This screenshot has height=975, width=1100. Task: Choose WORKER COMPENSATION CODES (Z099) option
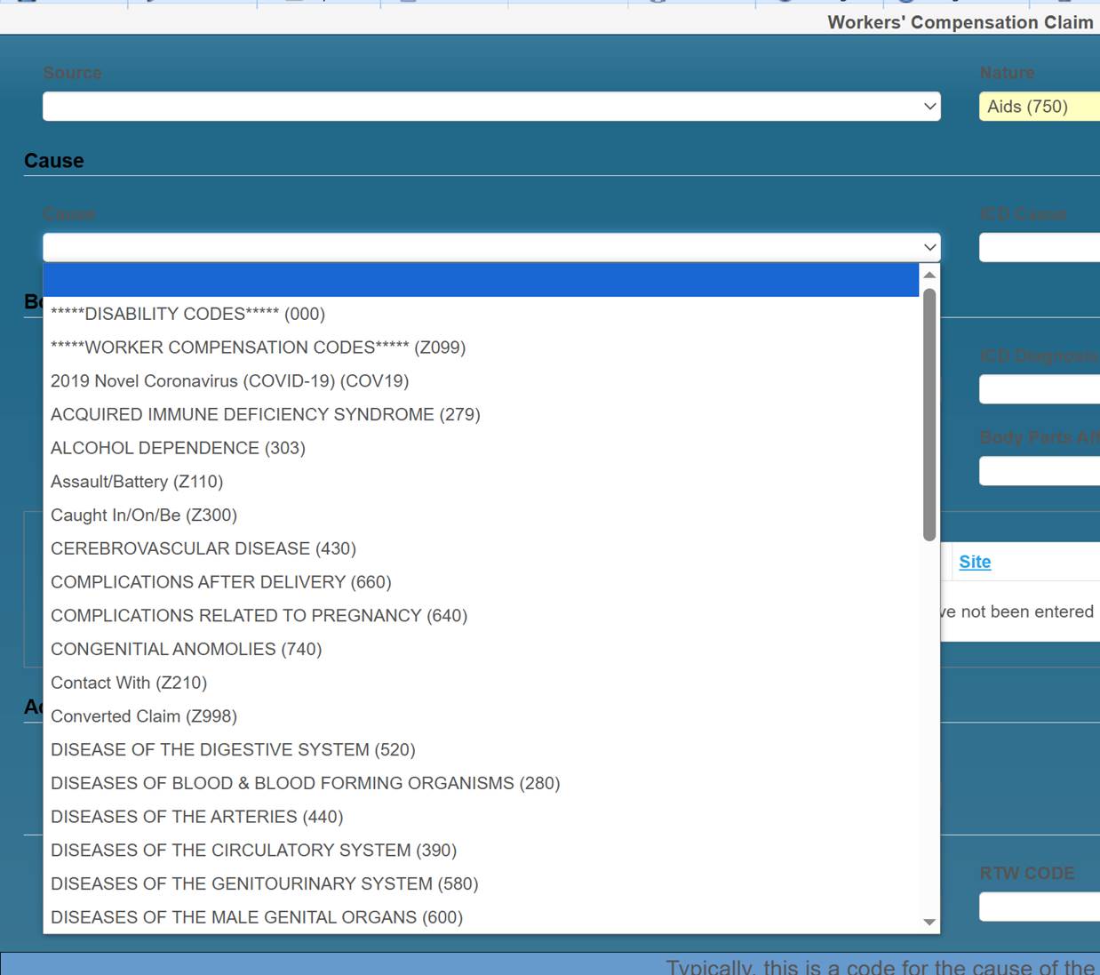[258, 348]
